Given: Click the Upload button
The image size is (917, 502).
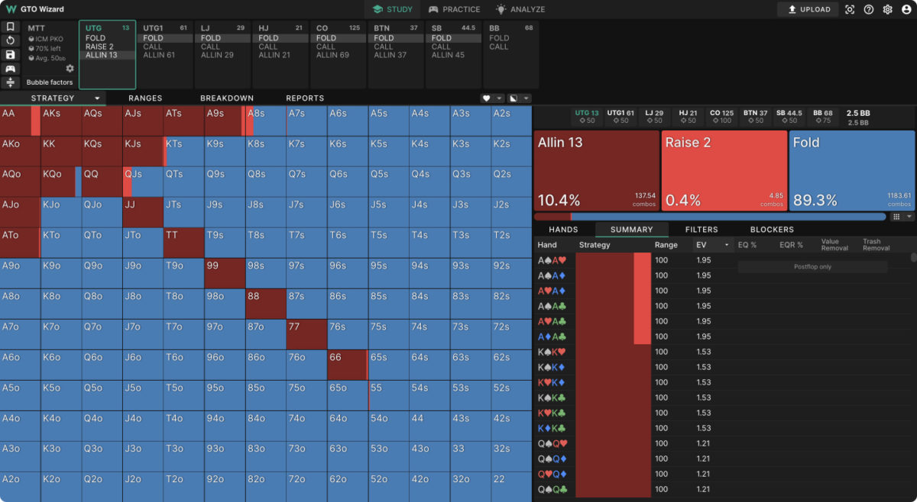Looking at the screenshot, I should pos(808,9).
